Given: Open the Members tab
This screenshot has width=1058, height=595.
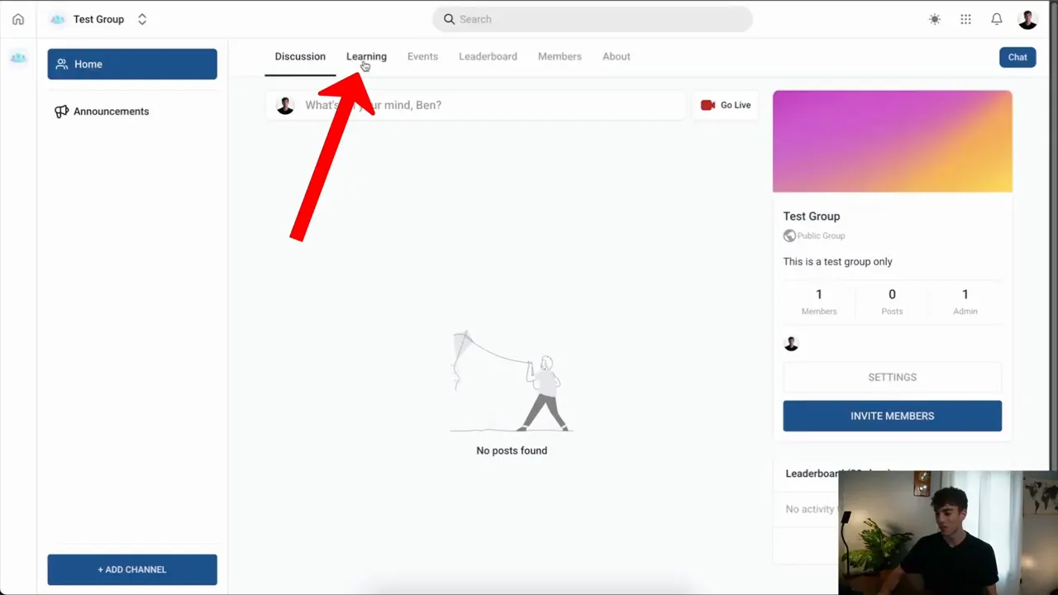Looking at the screenshot, I should 560,56.
